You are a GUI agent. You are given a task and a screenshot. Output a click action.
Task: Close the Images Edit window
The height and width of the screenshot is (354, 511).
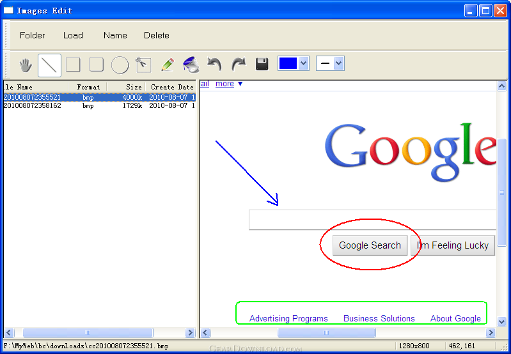pos(500,10)
